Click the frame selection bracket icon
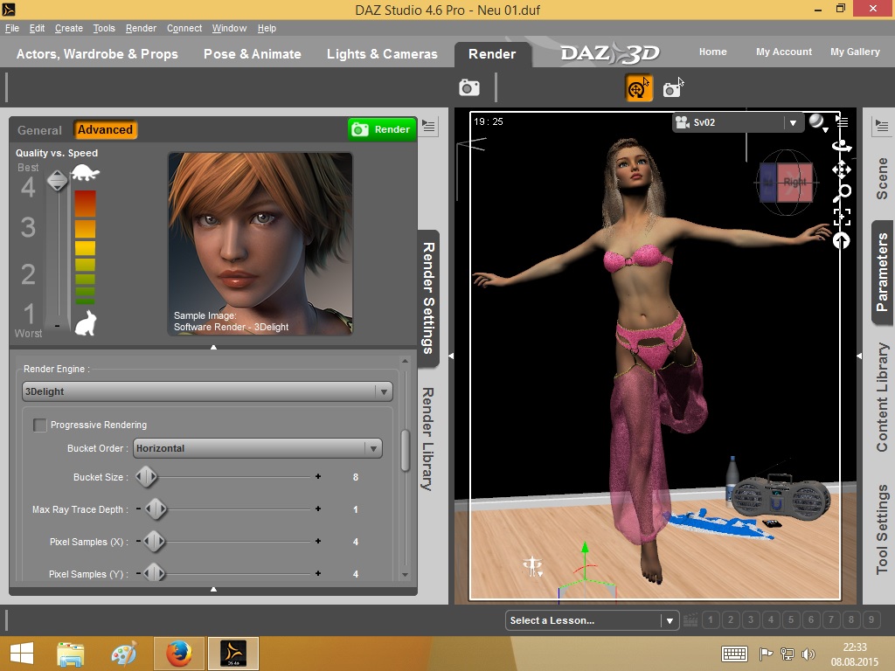The image size is (895, 671). [842, 217]
